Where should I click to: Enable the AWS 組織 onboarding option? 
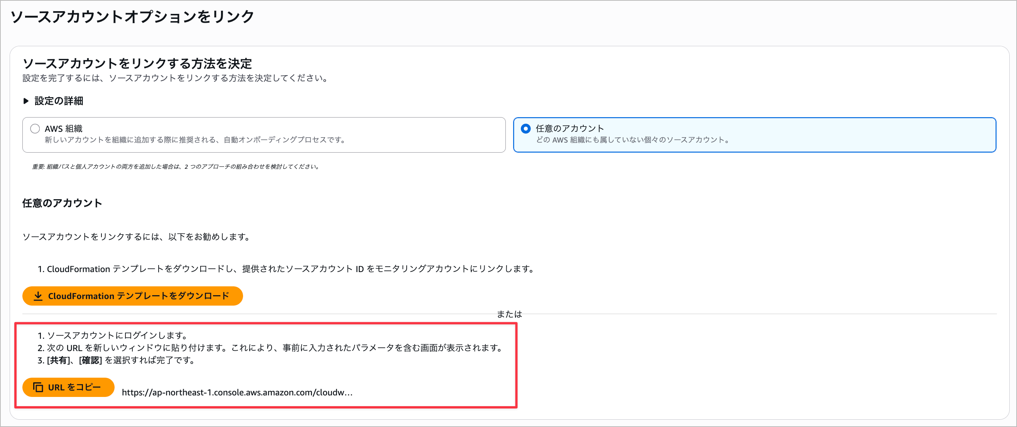pyautogui.click(x=35, y=128)
